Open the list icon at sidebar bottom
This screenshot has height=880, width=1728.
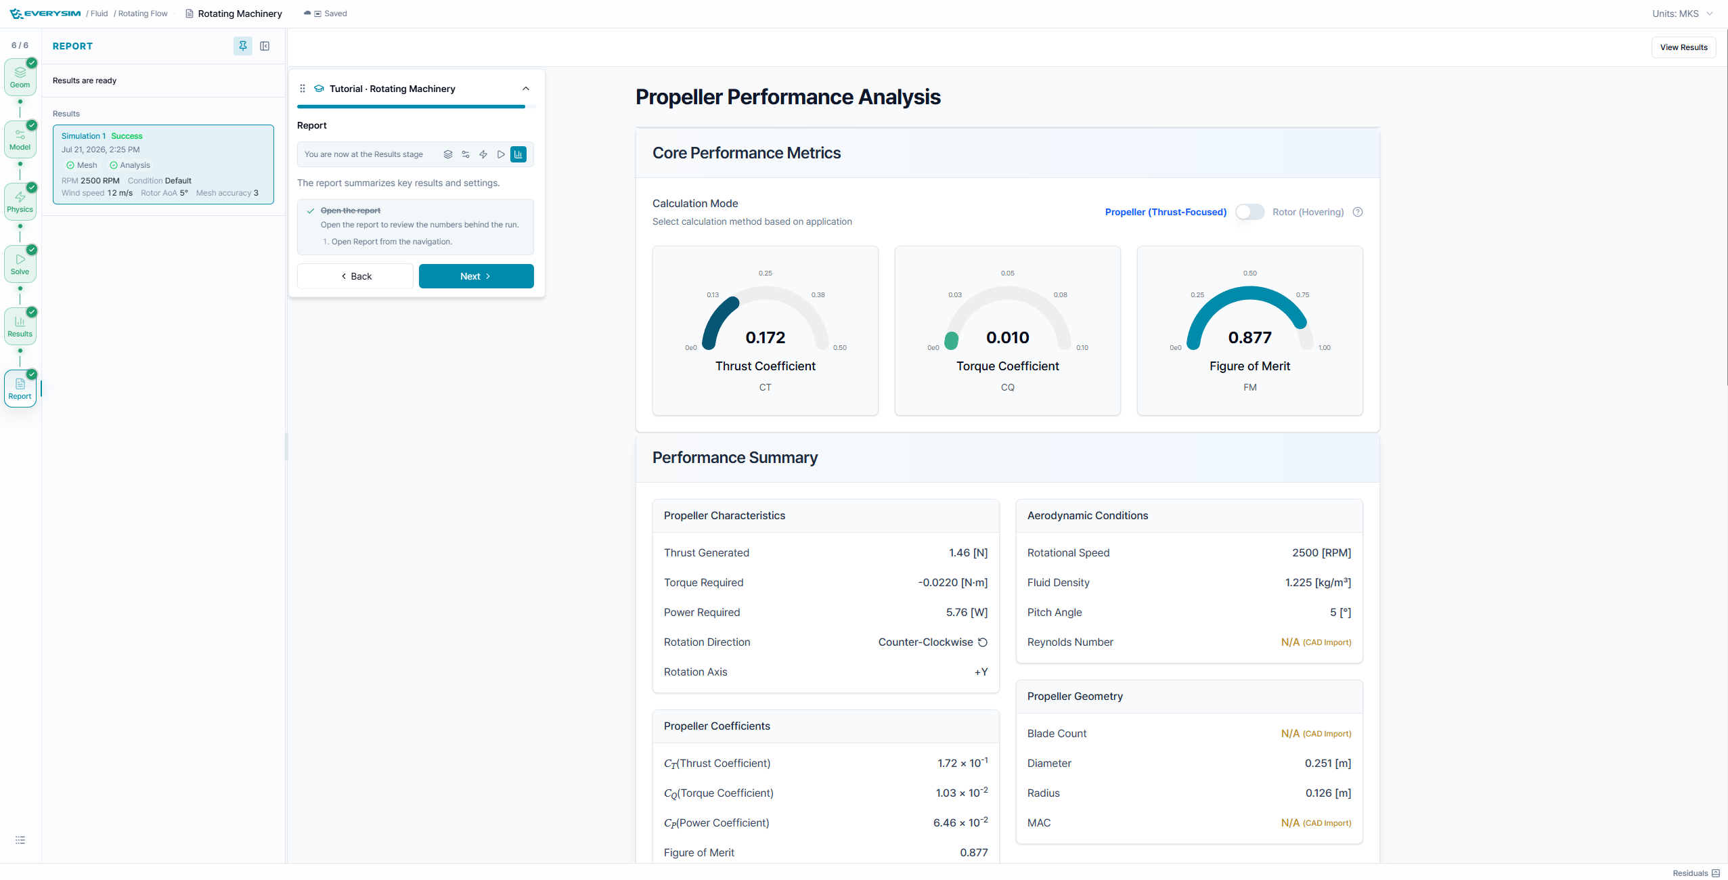(x=20, y=840)
